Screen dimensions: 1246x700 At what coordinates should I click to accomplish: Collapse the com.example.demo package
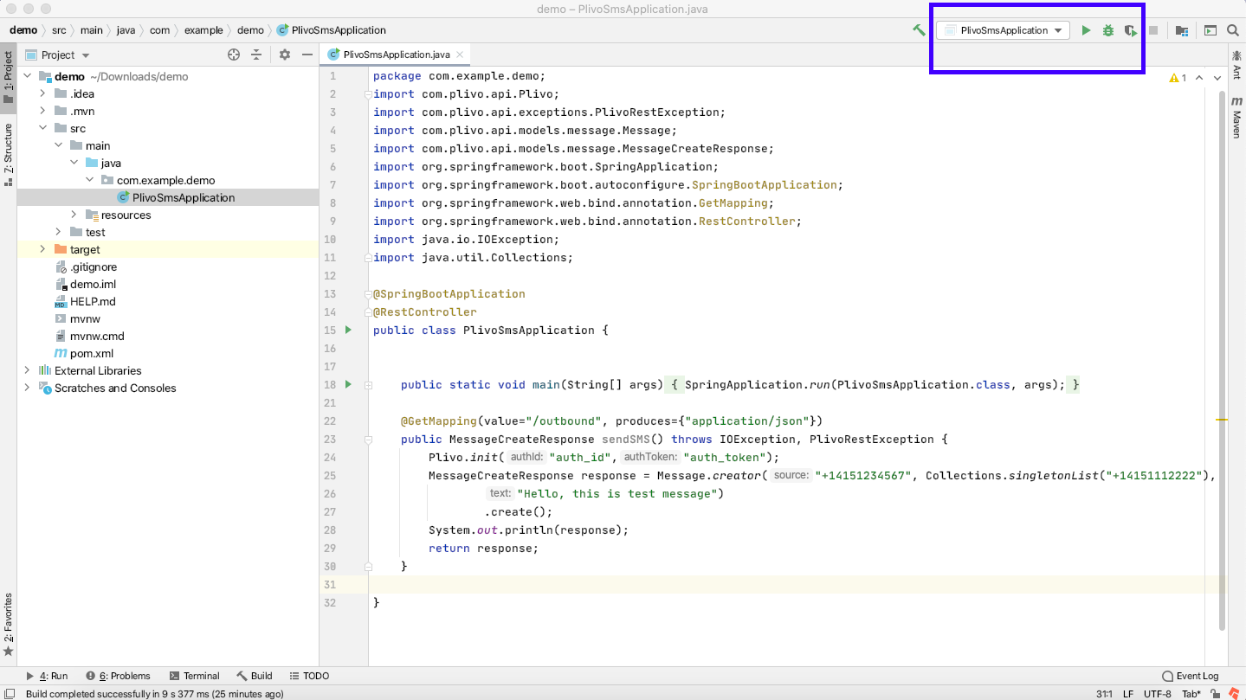pyautogui.click(x=89, y=180)
